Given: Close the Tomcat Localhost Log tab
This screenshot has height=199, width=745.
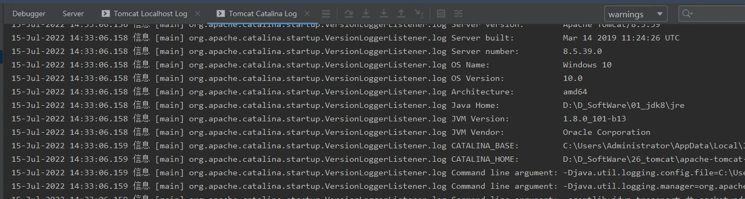Looking at the screenshot, I should tap(198, 13).
